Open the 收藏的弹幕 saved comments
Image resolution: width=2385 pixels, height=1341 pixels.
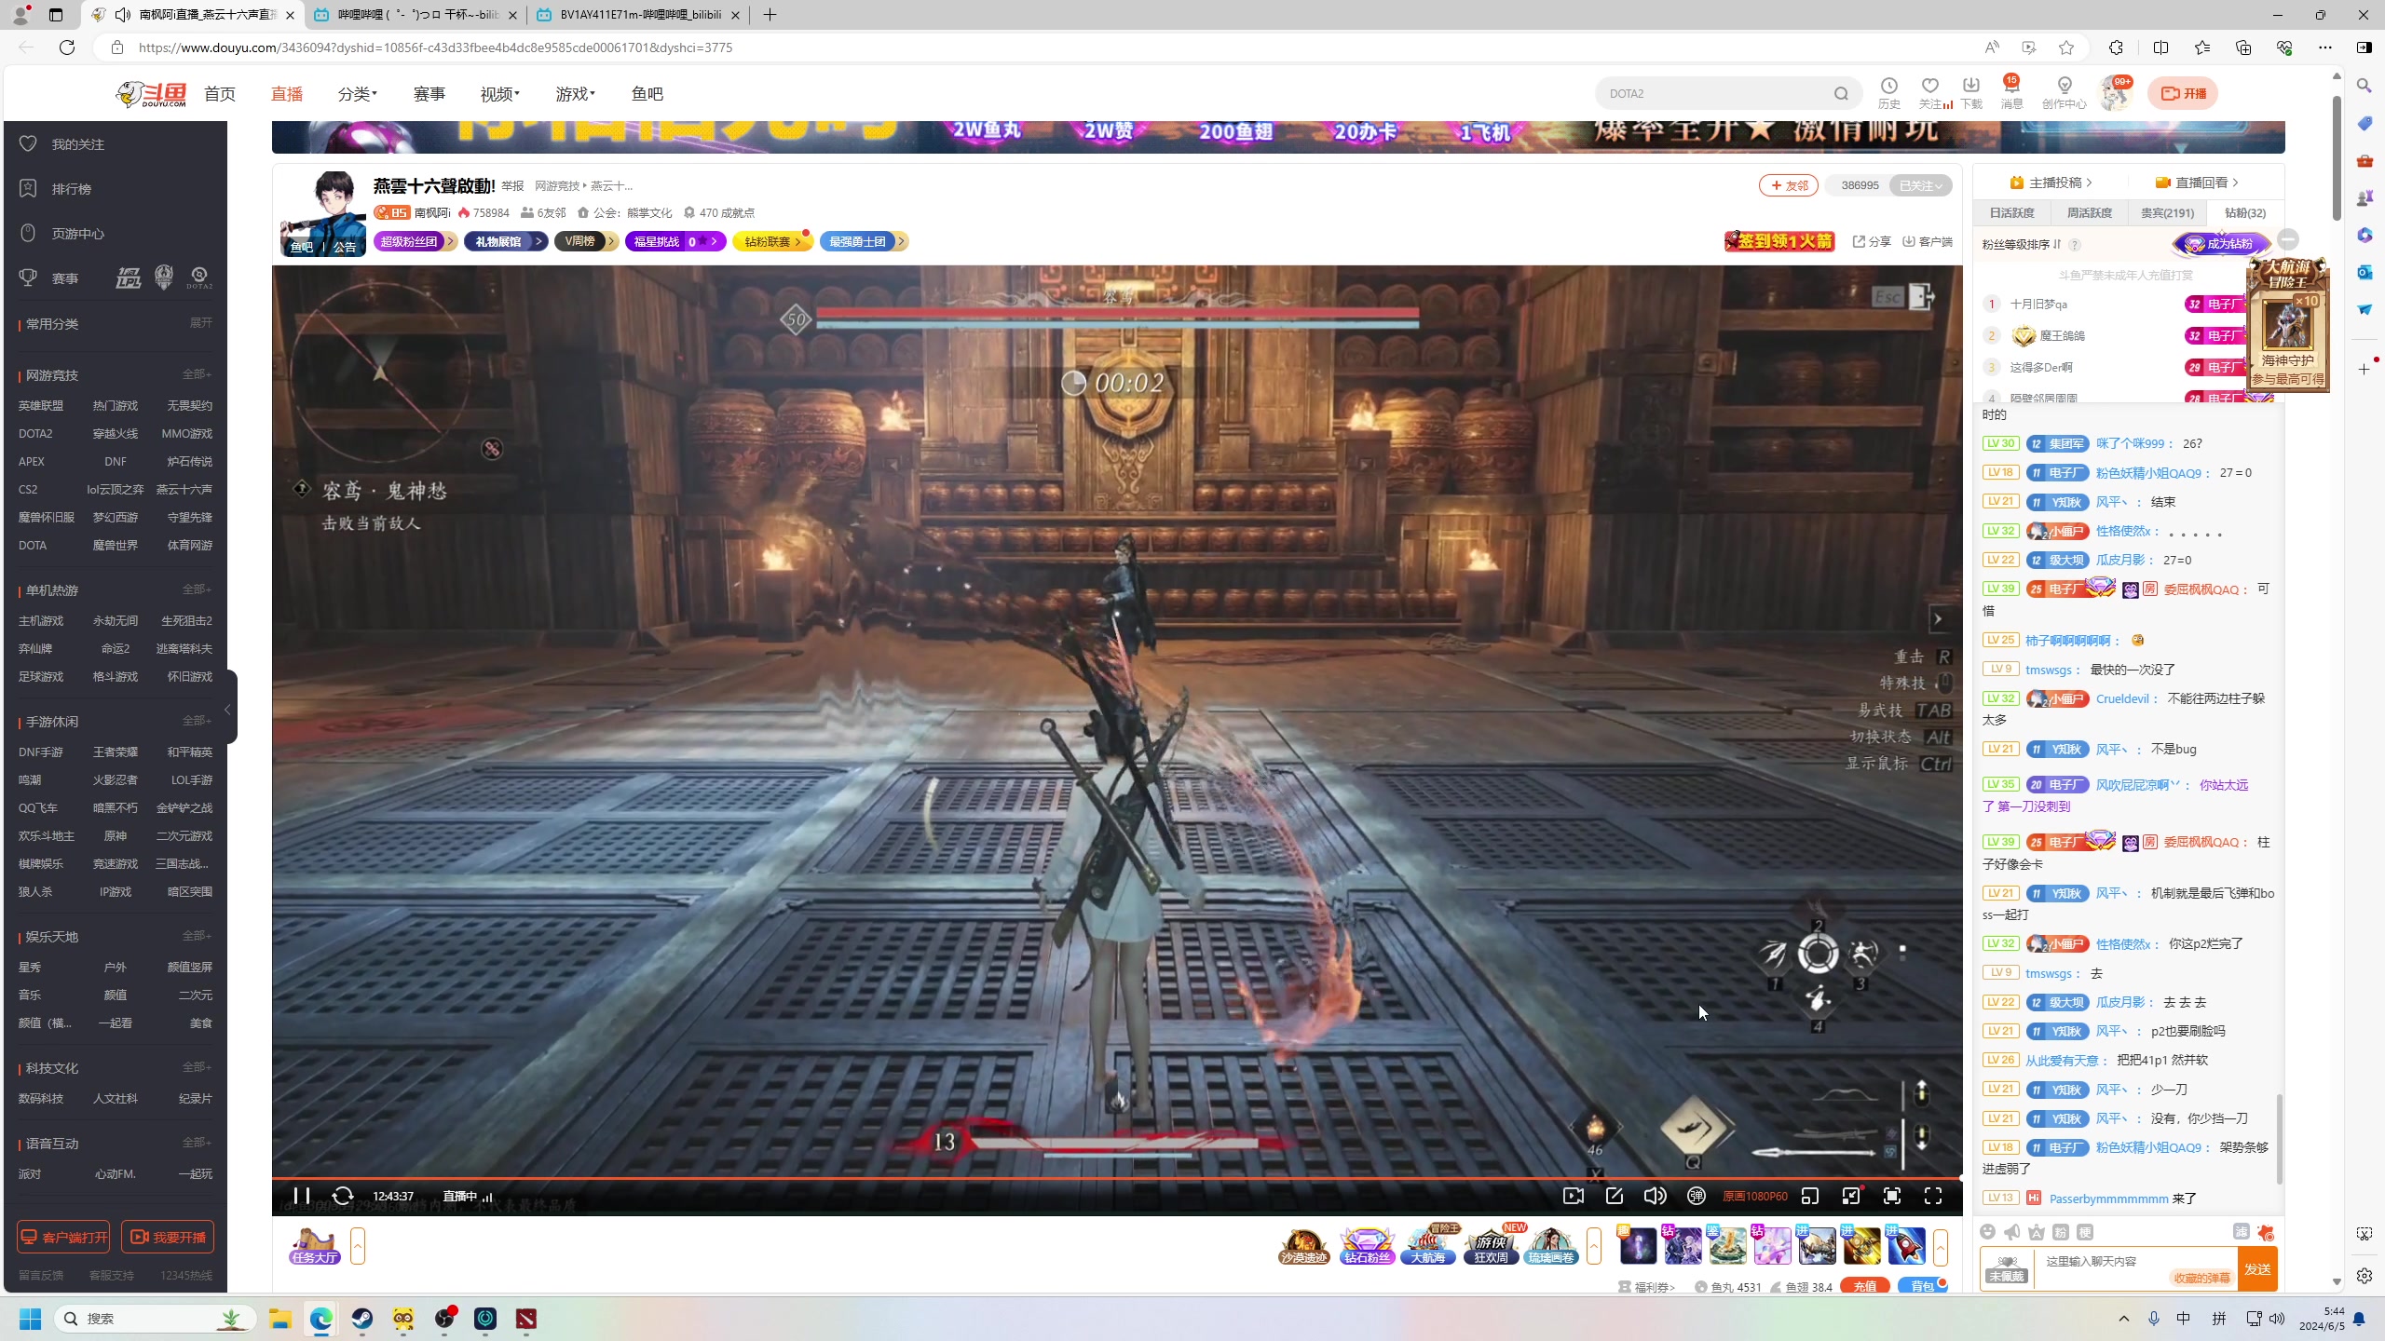point(2201,1278)
